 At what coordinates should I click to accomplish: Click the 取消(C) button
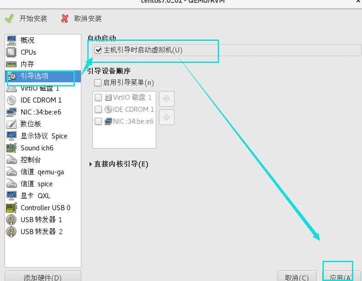click(297, 276)
